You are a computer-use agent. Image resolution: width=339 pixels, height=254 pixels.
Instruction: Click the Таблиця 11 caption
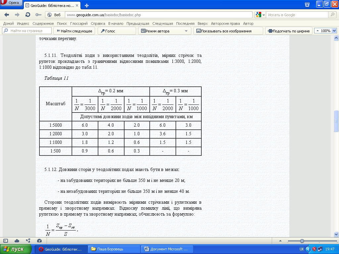click(56, 78)
